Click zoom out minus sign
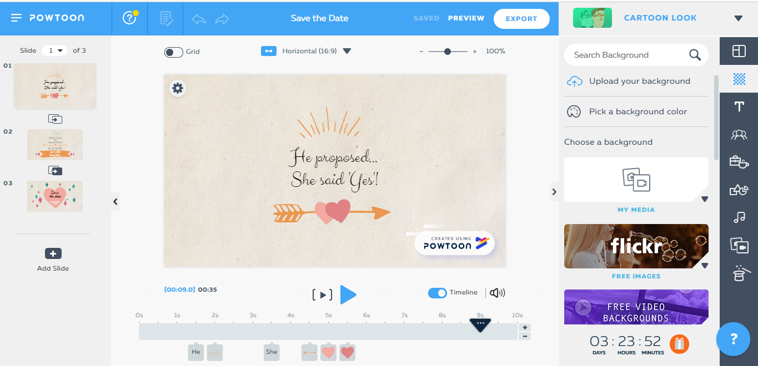Image resolution: width=758 pixels, height=366 pixels. click(421, 52)
